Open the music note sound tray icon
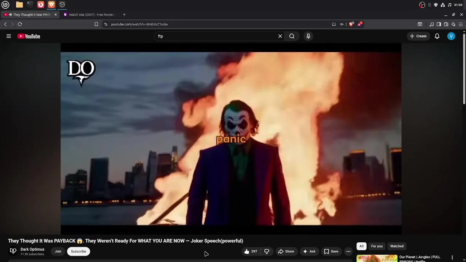Viewport: 466px width, 262px height. pyautogui.click(x=450, y=5)
